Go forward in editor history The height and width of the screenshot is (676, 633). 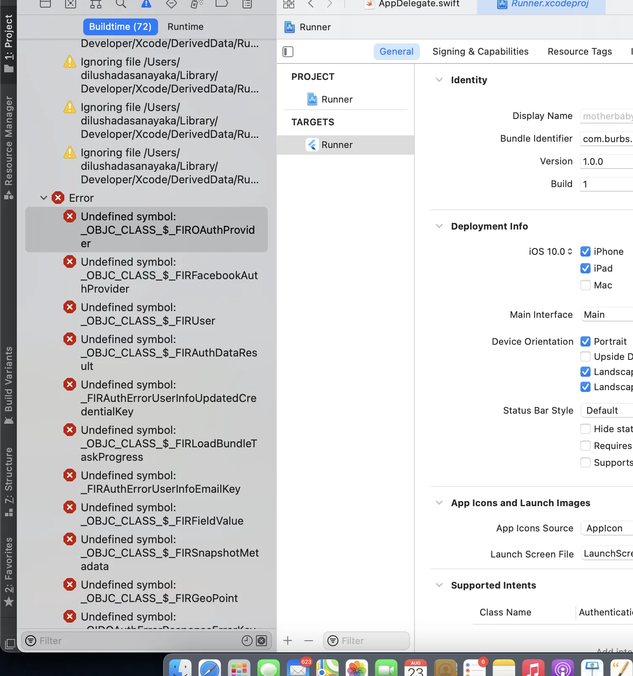pyautogui.click(x=330, y=4)
